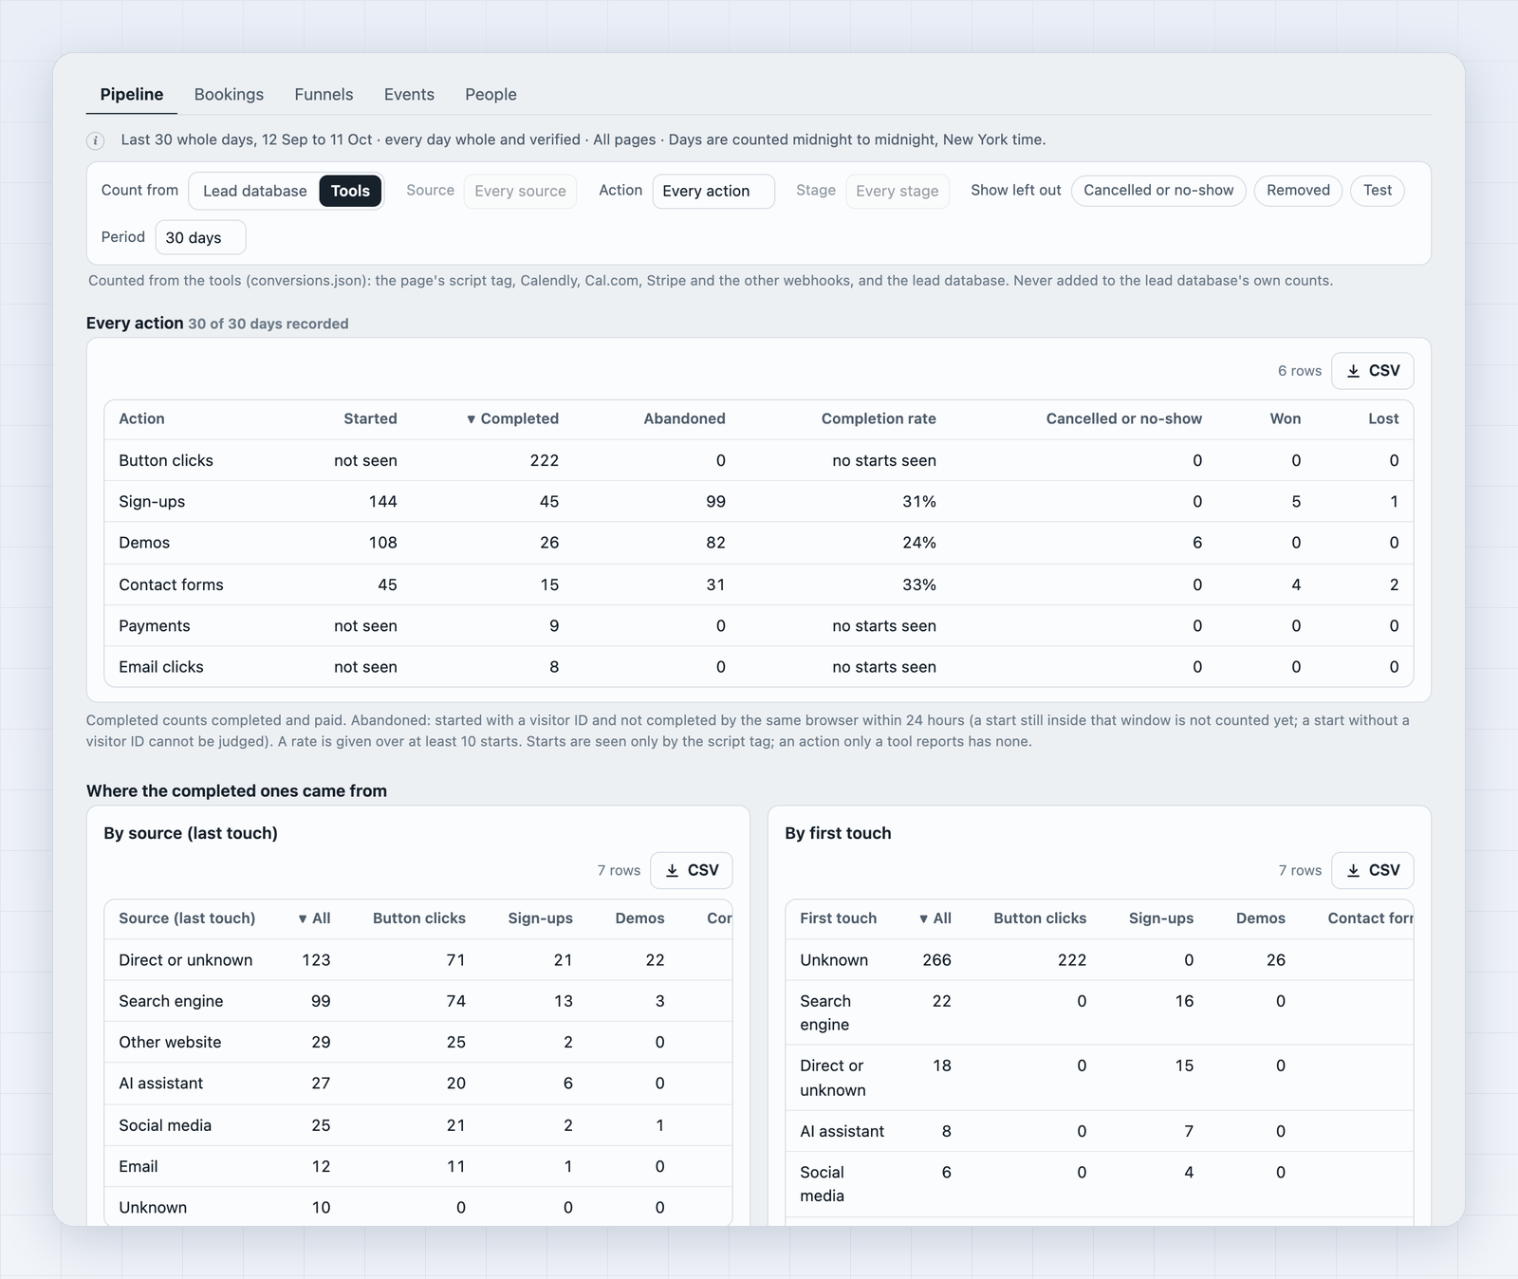1518x1279 pixels.
Task: Sort by the Completion rate column header
Action: [x=879, y=419]
